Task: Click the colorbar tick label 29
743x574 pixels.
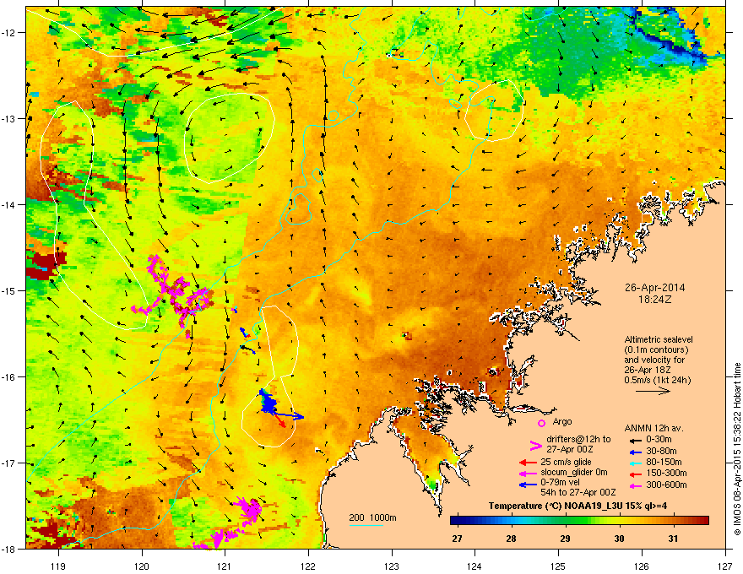Action: pos(565,539)
